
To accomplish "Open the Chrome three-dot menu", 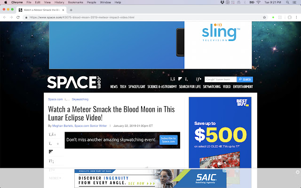I will [x=296, y=17].
